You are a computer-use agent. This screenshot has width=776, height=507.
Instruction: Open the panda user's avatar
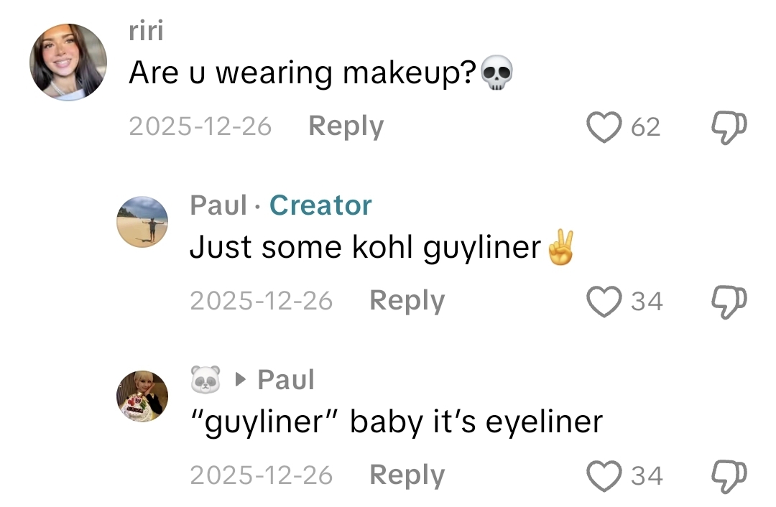click(142, 396)
